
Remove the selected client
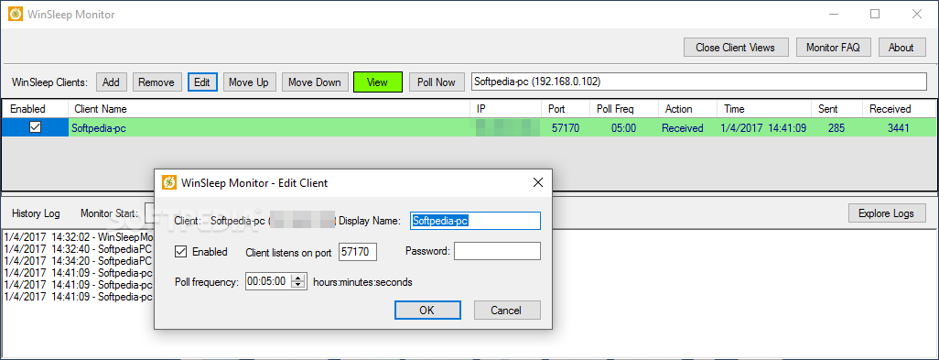coord(156,82)
